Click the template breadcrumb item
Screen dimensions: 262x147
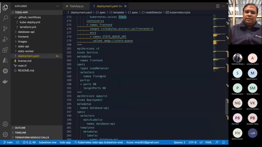click(117, 12)
